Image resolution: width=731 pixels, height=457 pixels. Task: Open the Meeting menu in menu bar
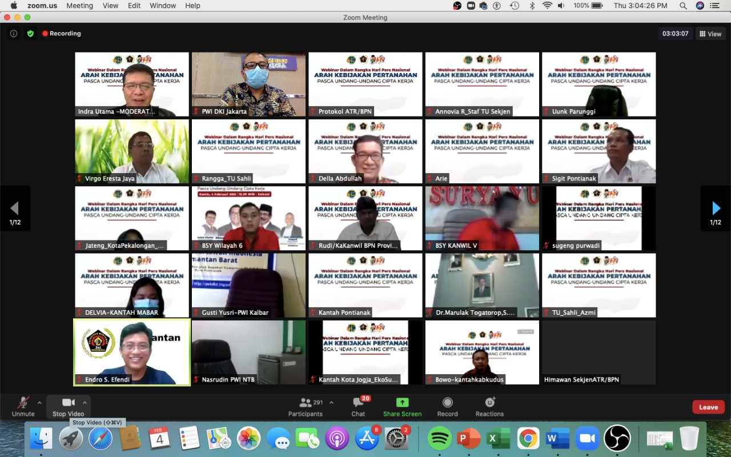point(79,6)
